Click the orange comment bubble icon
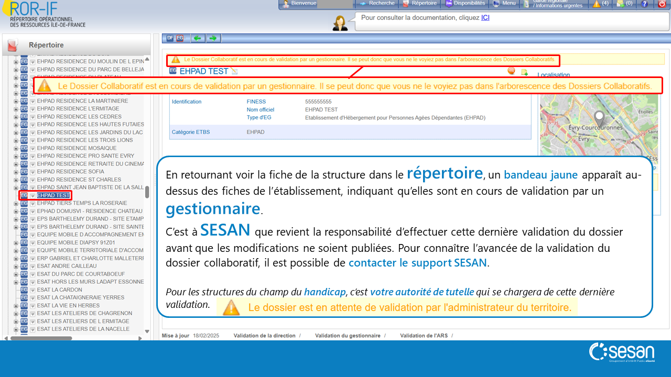This screenshot has width=671, height=377. pyautogui.click(x=511, y=71)
